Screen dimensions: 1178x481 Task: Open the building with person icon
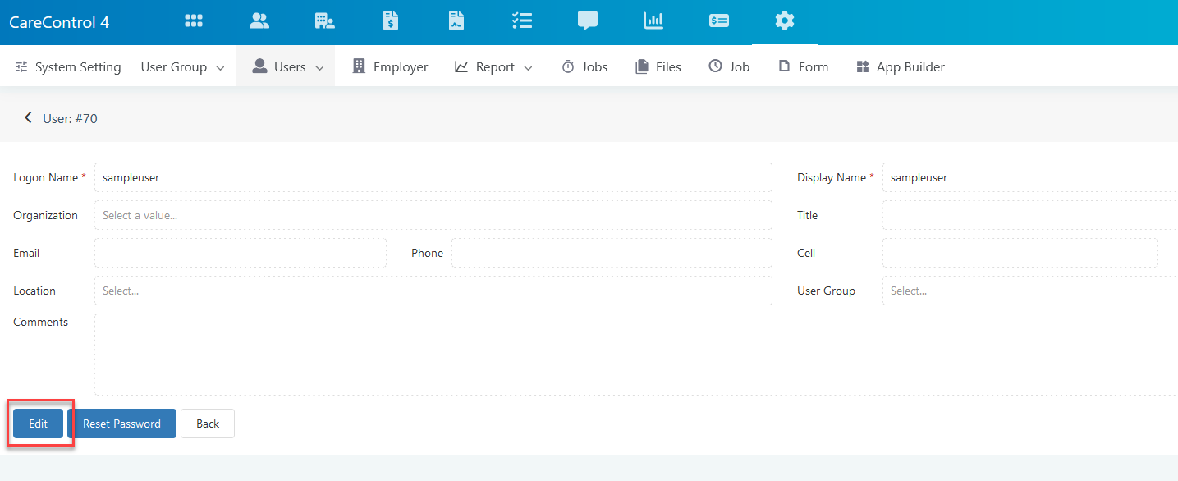click(325, 21)
